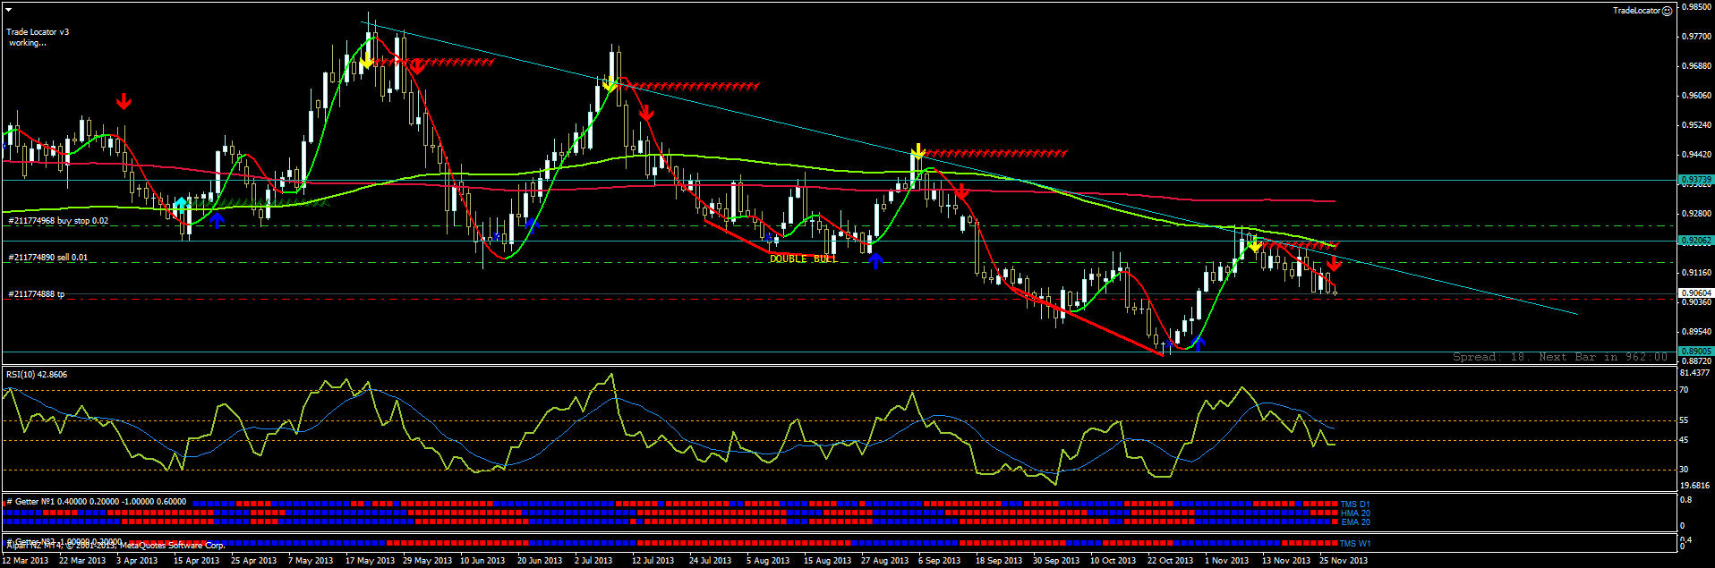The width and height of the screenshot is (1715, 568).
Task: Click the red down arrow near 6 Sep 2013
Action: point(961,191)
